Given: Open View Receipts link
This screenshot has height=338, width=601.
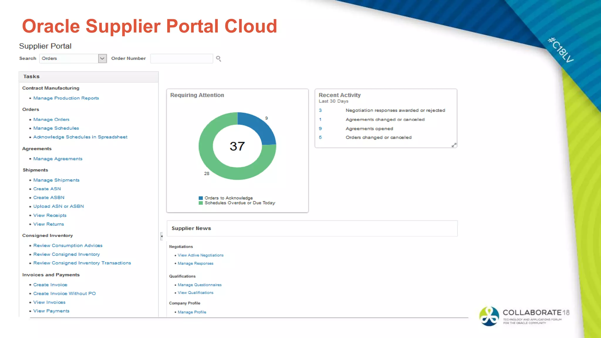Looking at the screenshot, I should (x=50, y=215).
